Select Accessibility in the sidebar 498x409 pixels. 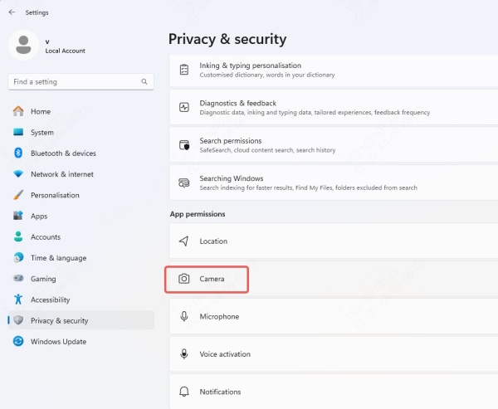[x=81, y=299]
